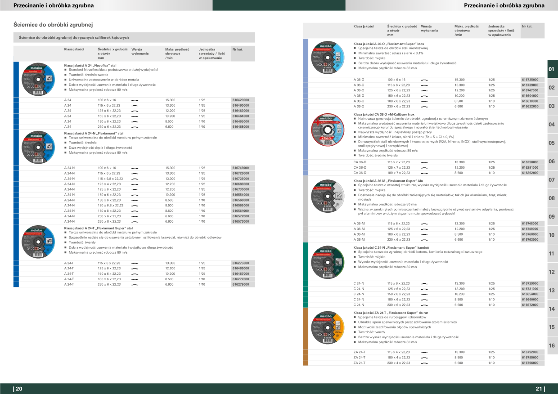Viewport: 558px width, 394px height.
Task: Switch to section tab 05
Action: pos(552,143)
